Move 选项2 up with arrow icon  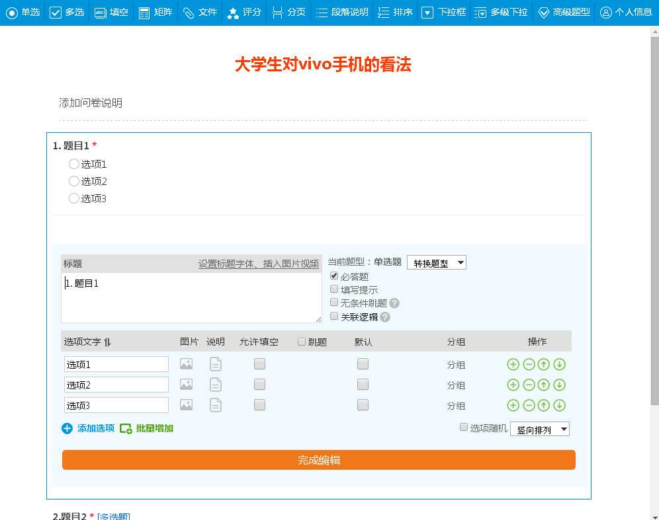click(544, 385)
